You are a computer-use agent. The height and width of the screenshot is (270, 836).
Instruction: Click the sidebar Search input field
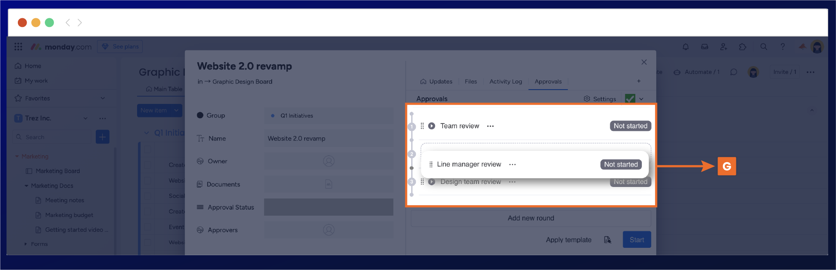[52, 137]
